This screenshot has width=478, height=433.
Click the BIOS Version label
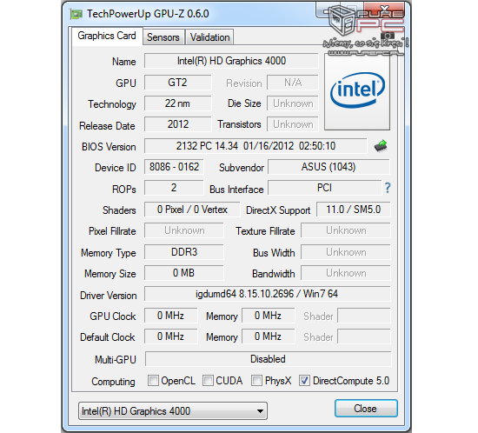click(x=109, y=147)
